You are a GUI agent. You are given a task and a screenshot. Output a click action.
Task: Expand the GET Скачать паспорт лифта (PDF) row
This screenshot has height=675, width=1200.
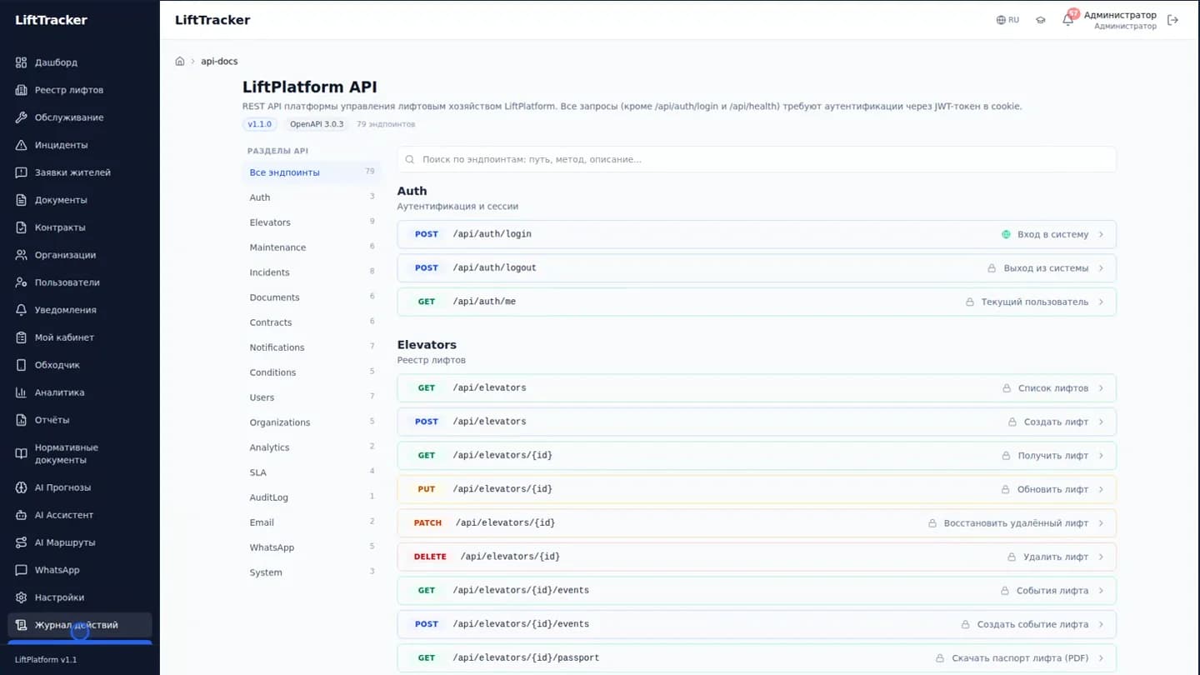click(757, 658)
